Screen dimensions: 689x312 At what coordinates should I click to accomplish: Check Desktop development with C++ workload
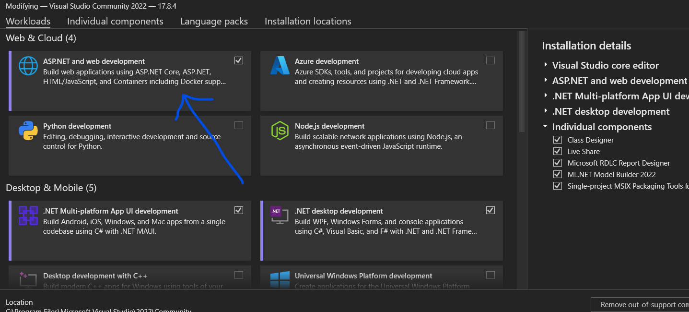tap(239, 275)
